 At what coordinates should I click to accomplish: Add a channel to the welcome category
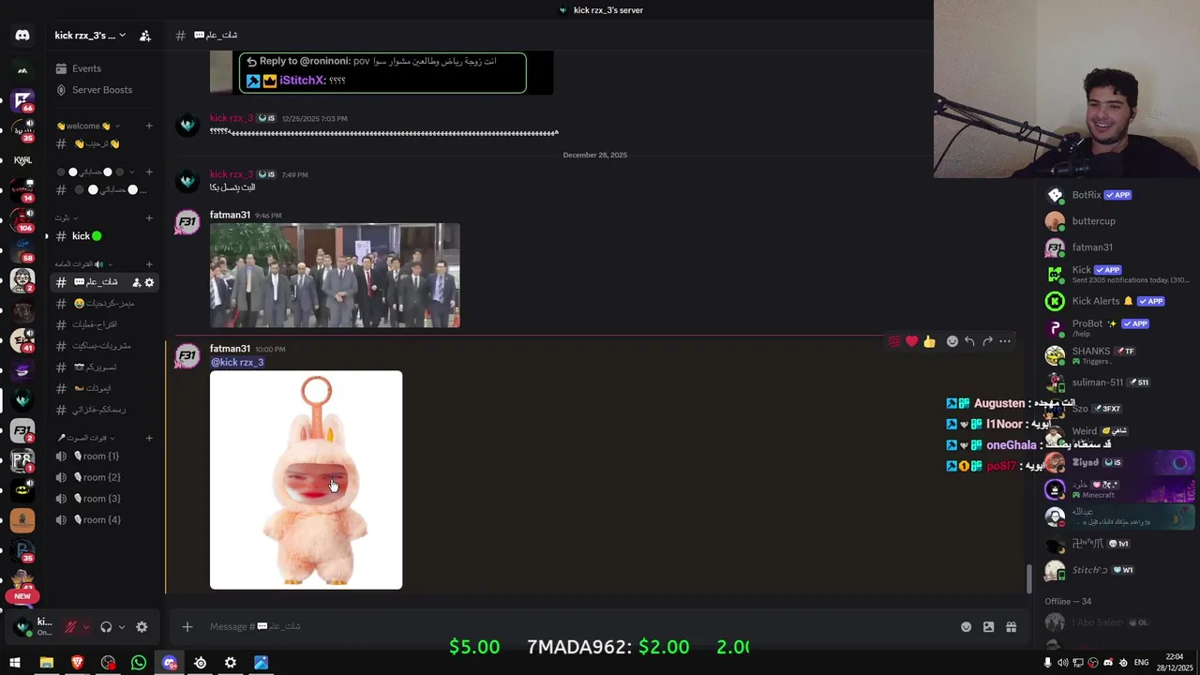click(149, 126)
